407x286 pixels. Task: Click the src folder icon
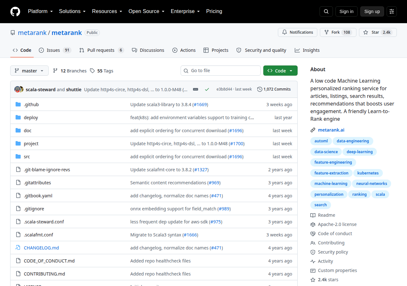coord(18,157)
